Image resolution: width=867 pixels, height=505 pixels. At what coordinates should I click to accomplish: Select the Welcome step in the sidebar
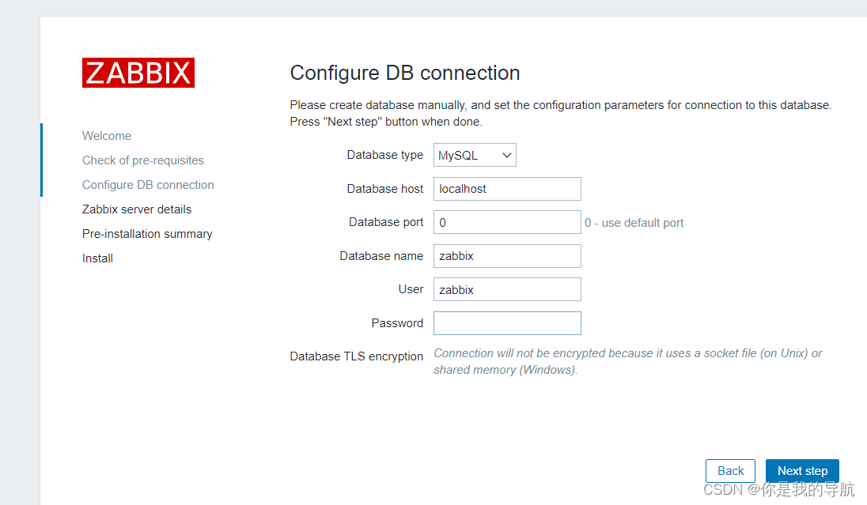[x=106, y=135]
